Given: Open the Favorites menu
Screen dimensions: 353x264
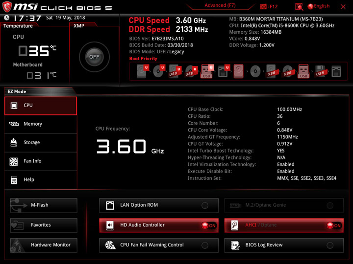Looking at the screenshot, I should (44, 225).
